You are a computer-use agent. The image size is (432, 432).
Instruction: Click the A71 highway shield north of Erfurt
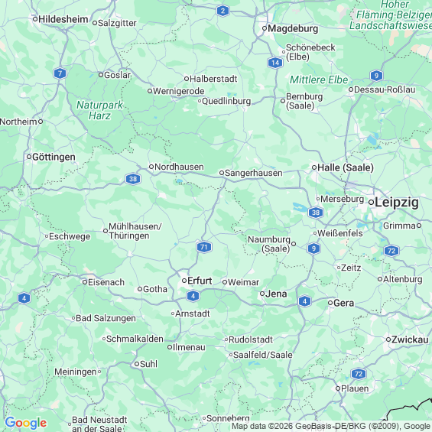(204, 247)
